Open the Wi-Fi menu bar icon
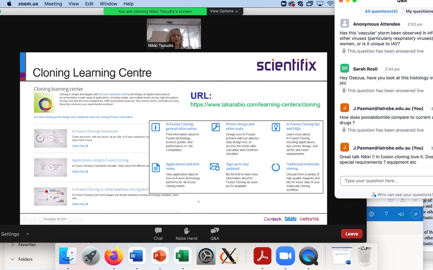 330,4
